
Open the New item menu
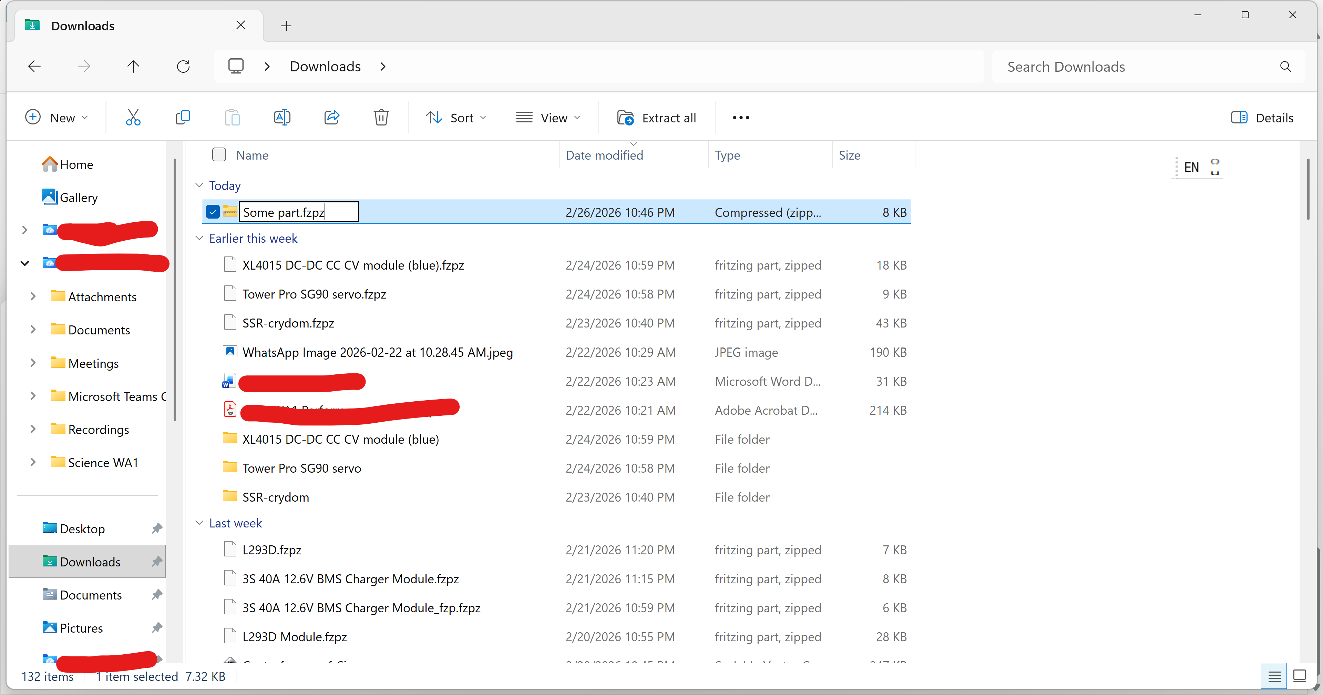(57, 118)
